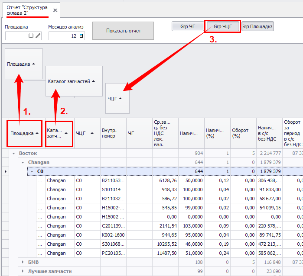Open calculator icon in Месяцев анализ field

pos(81,36)
